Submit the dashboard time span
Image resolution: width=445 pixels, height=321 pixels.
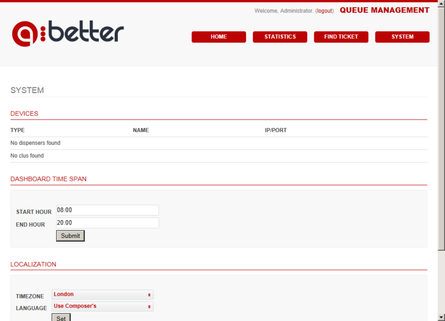point(71,236)
